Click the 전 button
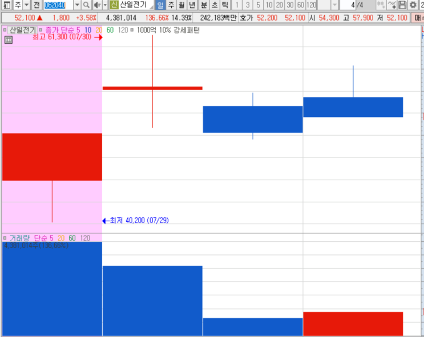The image size is (424, 337). [x=37, y=5]
